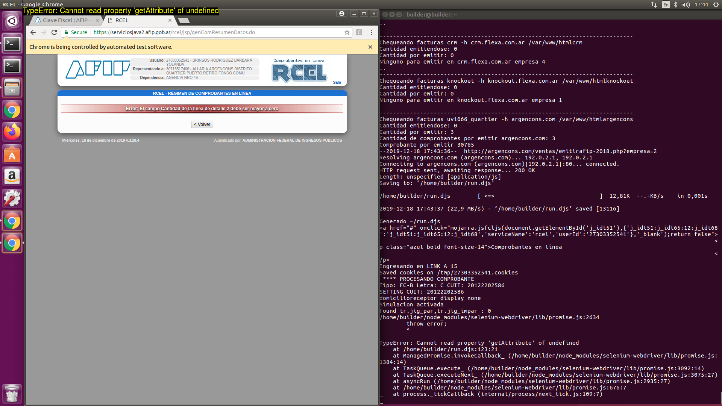Open System Settings wrench icon

[x=12, y=199]
